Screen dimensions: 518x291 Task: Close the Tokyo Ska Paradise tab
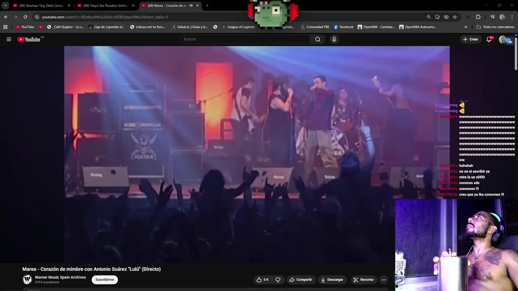(x=133, y=6)
